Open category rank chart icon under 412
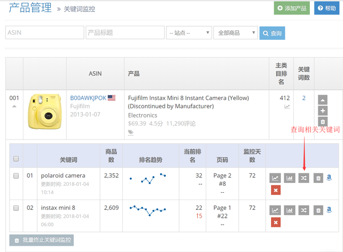 [x=287, y=107]
